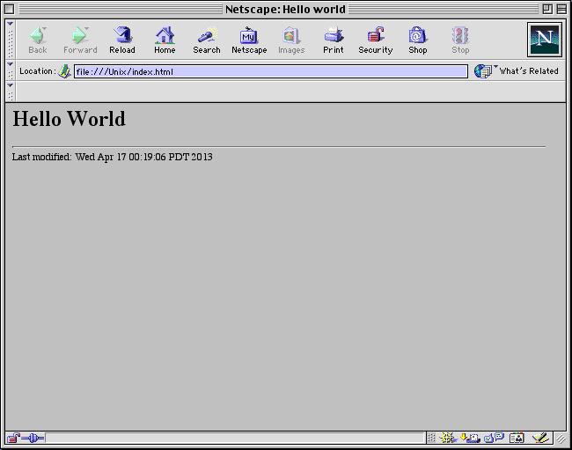The height and width of the screenshot is (450, 572).
Task: Open My Netscape from the toolbar
Action: [x=249, y=41]
